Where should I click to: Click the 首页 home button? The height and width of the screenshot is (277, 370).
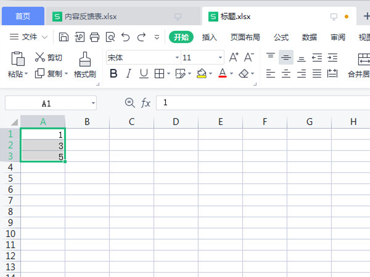(x=23, y=16)
